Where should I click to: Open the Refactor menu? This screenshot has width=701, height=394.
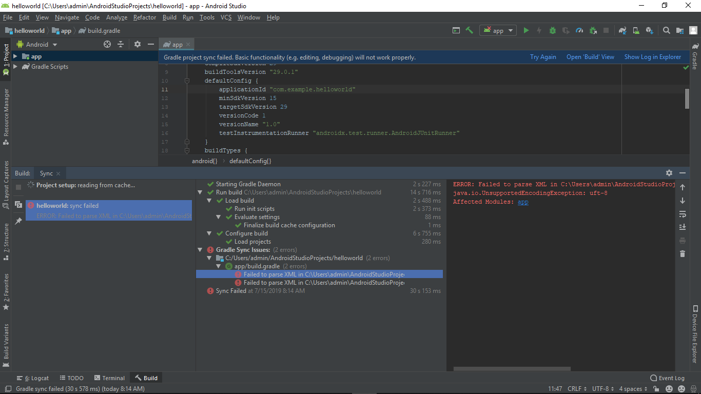[145, 17]
